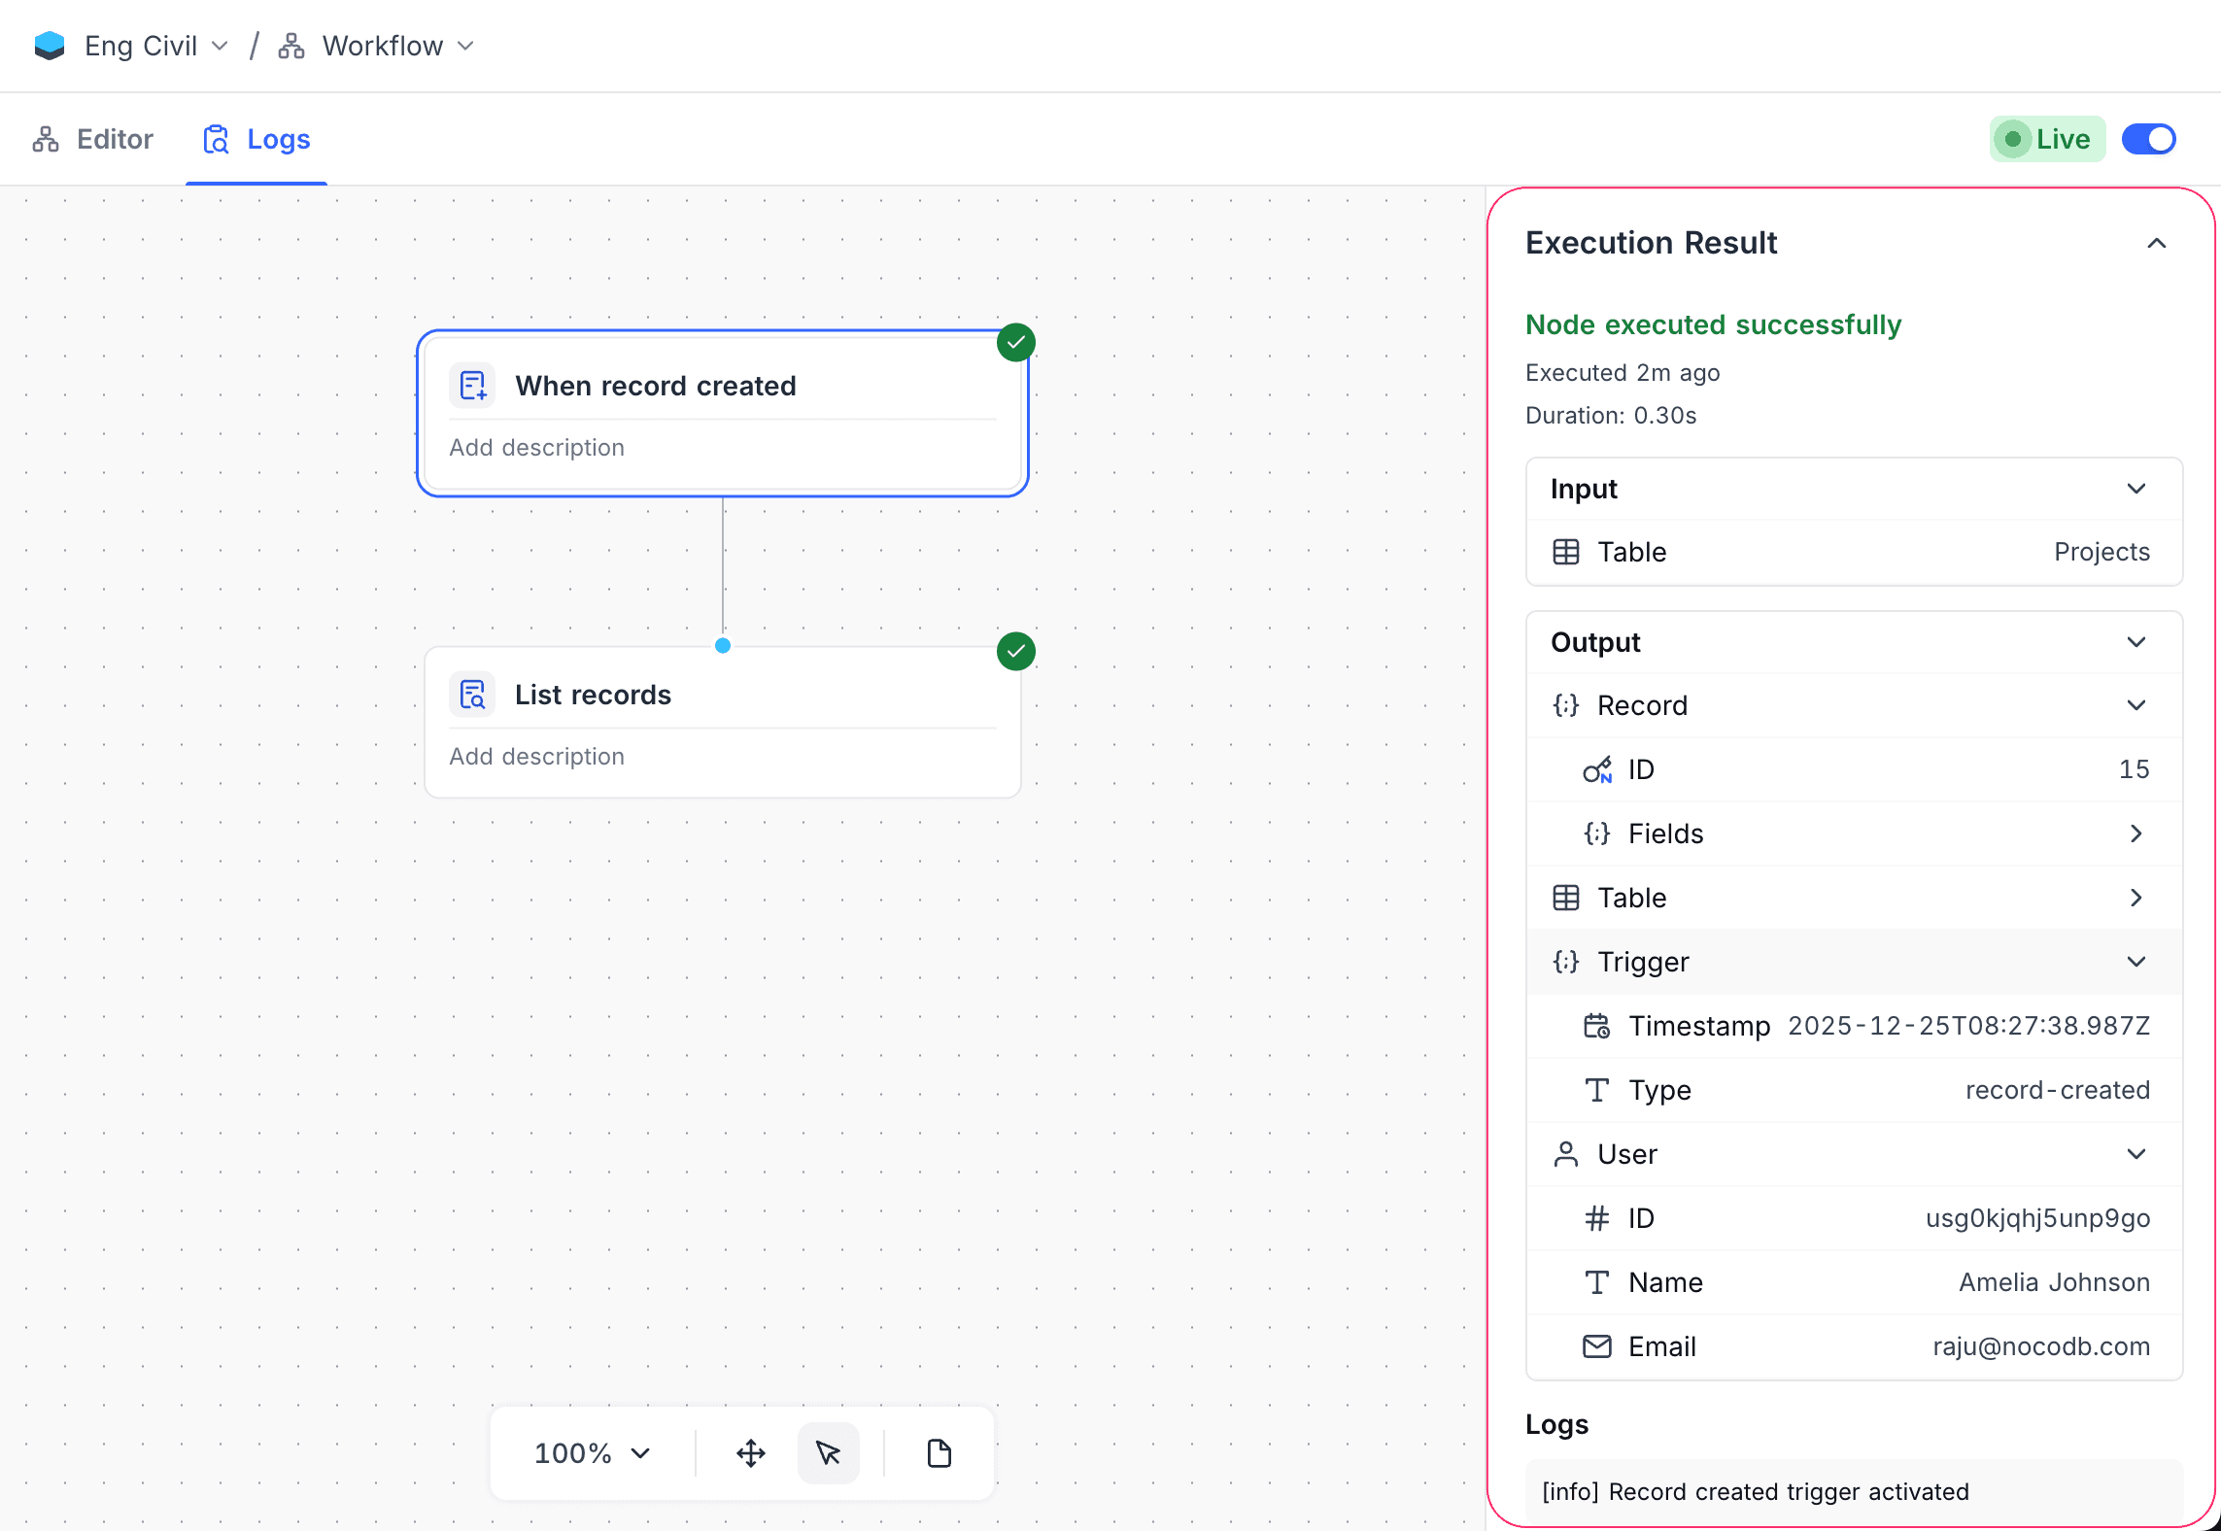Click the pan/move canvas tool
Image resolution: width=2221 pixels, height=1531 pixels.
tap(749, 1452)
